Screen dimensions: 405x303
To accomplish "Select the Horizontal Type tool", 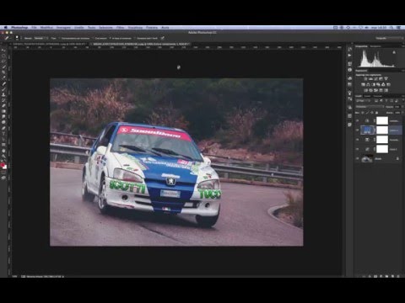I will tap(3, 134).
